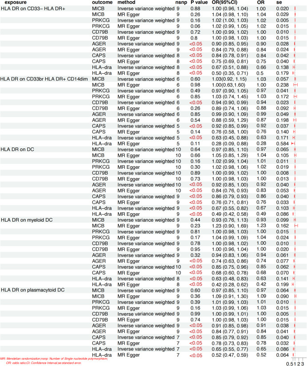Click the "outcome" column header

pos(102,2)
